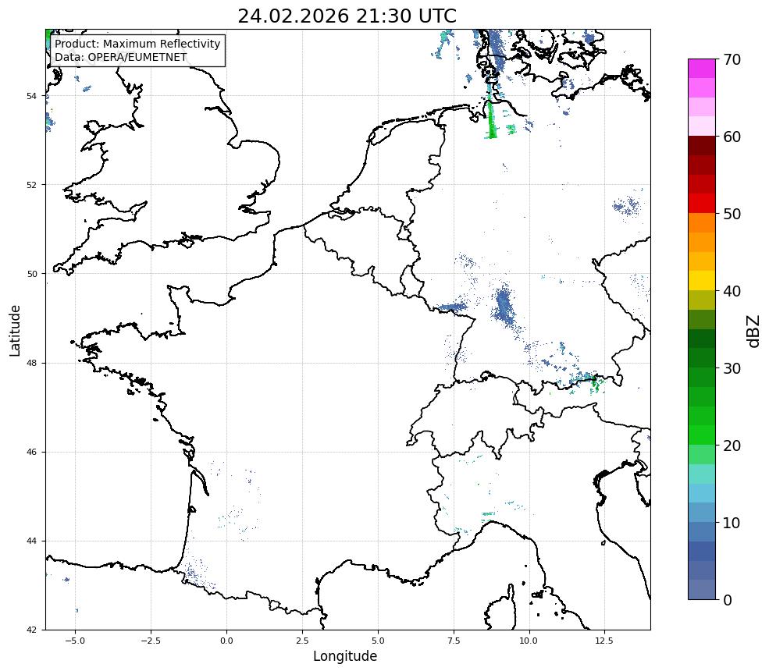Click the light blue colorbar segment near 13
The height and width of the screenshot is (671, 769).
[x=702, y=494]
